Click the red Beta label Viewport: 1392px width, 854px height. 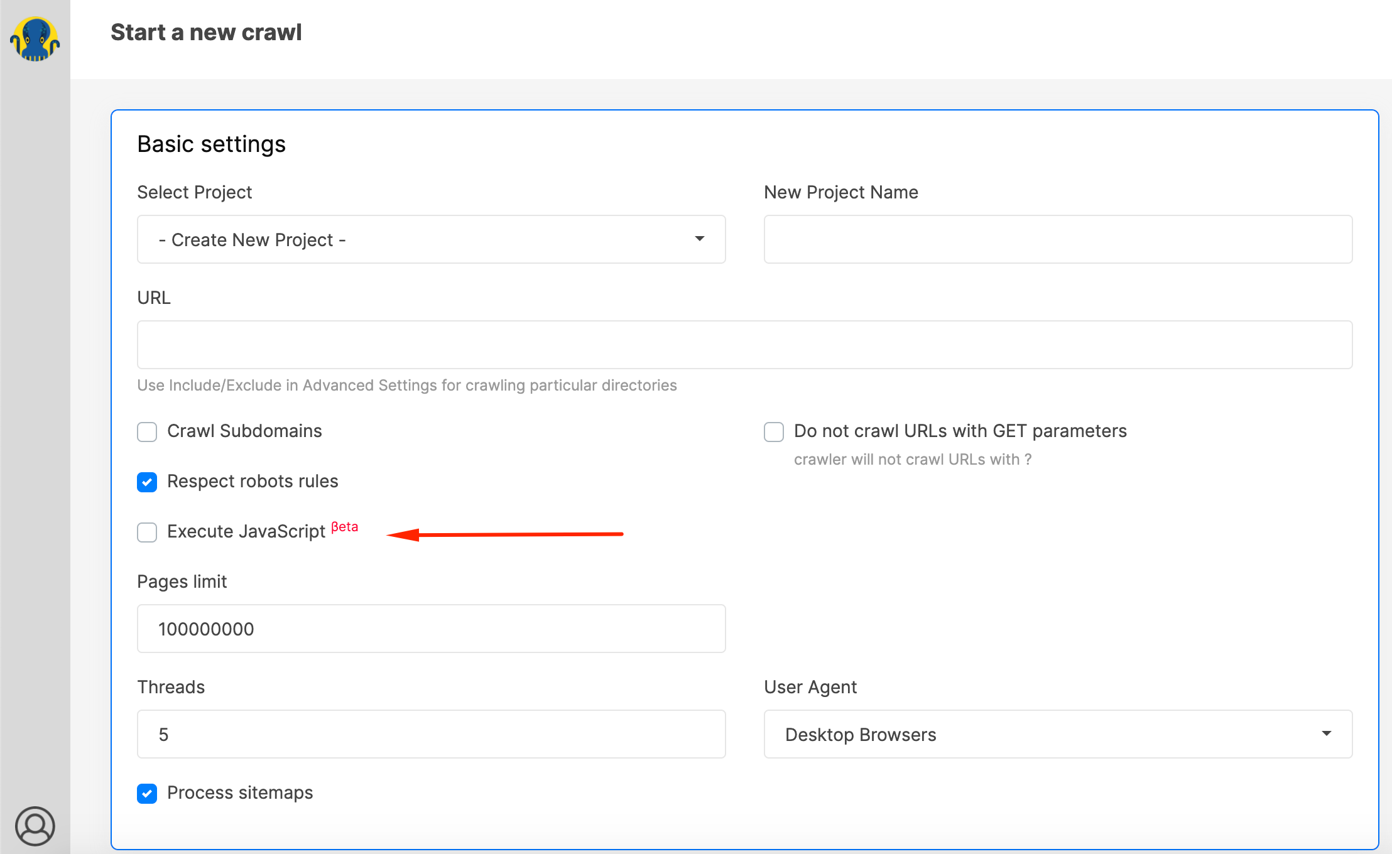click(345, 527)
